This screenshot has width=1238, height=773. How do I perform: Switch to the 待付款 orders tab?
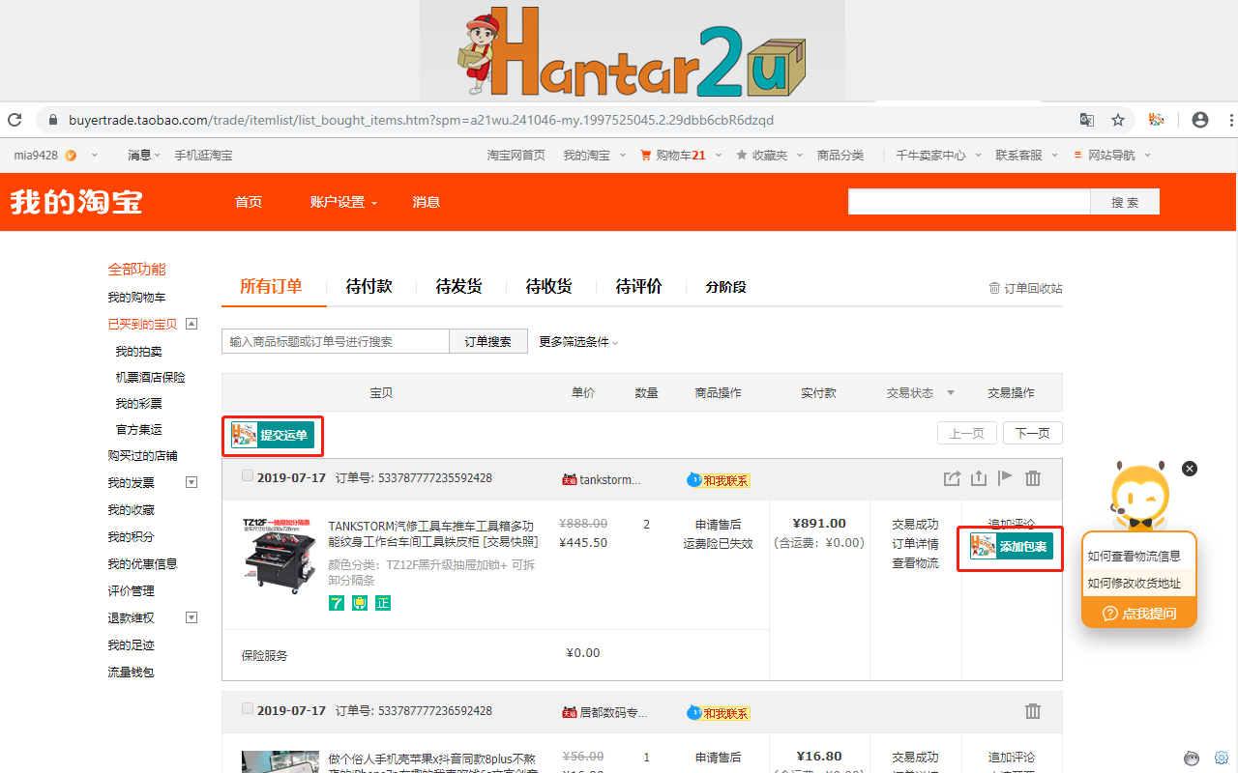click(368, 286)
